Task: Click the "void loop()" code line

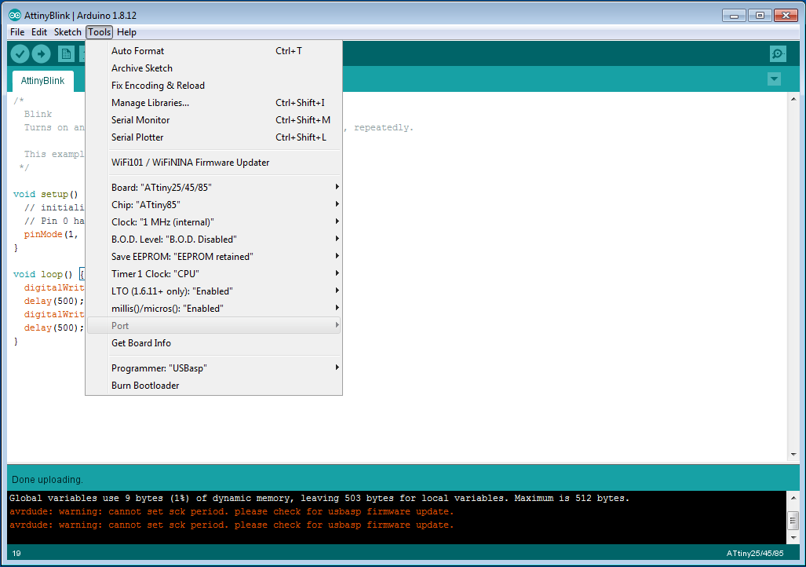Action: pyautogui.click(x=49, y=275)
